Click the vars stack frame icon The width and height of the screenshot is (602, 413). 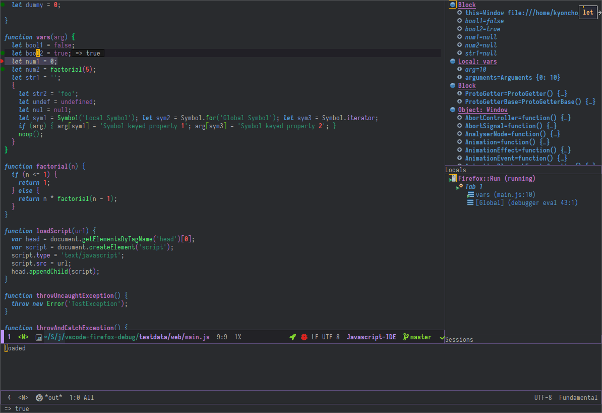click(x=470, y=194)
